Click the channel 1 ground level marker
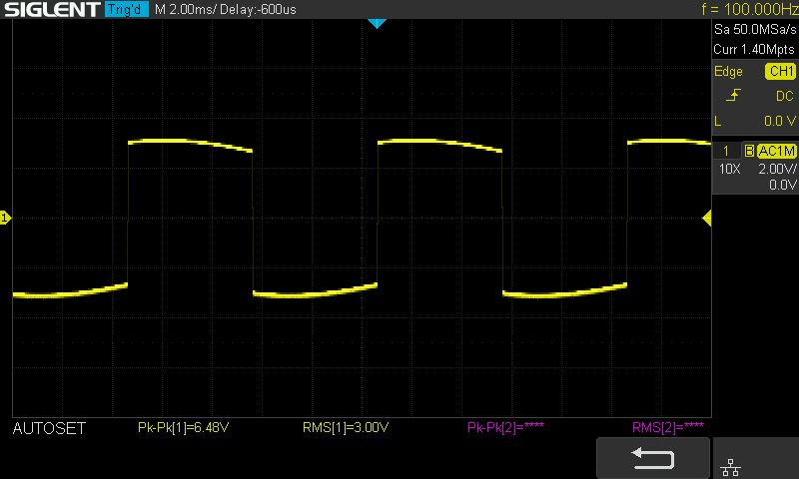799x479 pixels. 5,218
